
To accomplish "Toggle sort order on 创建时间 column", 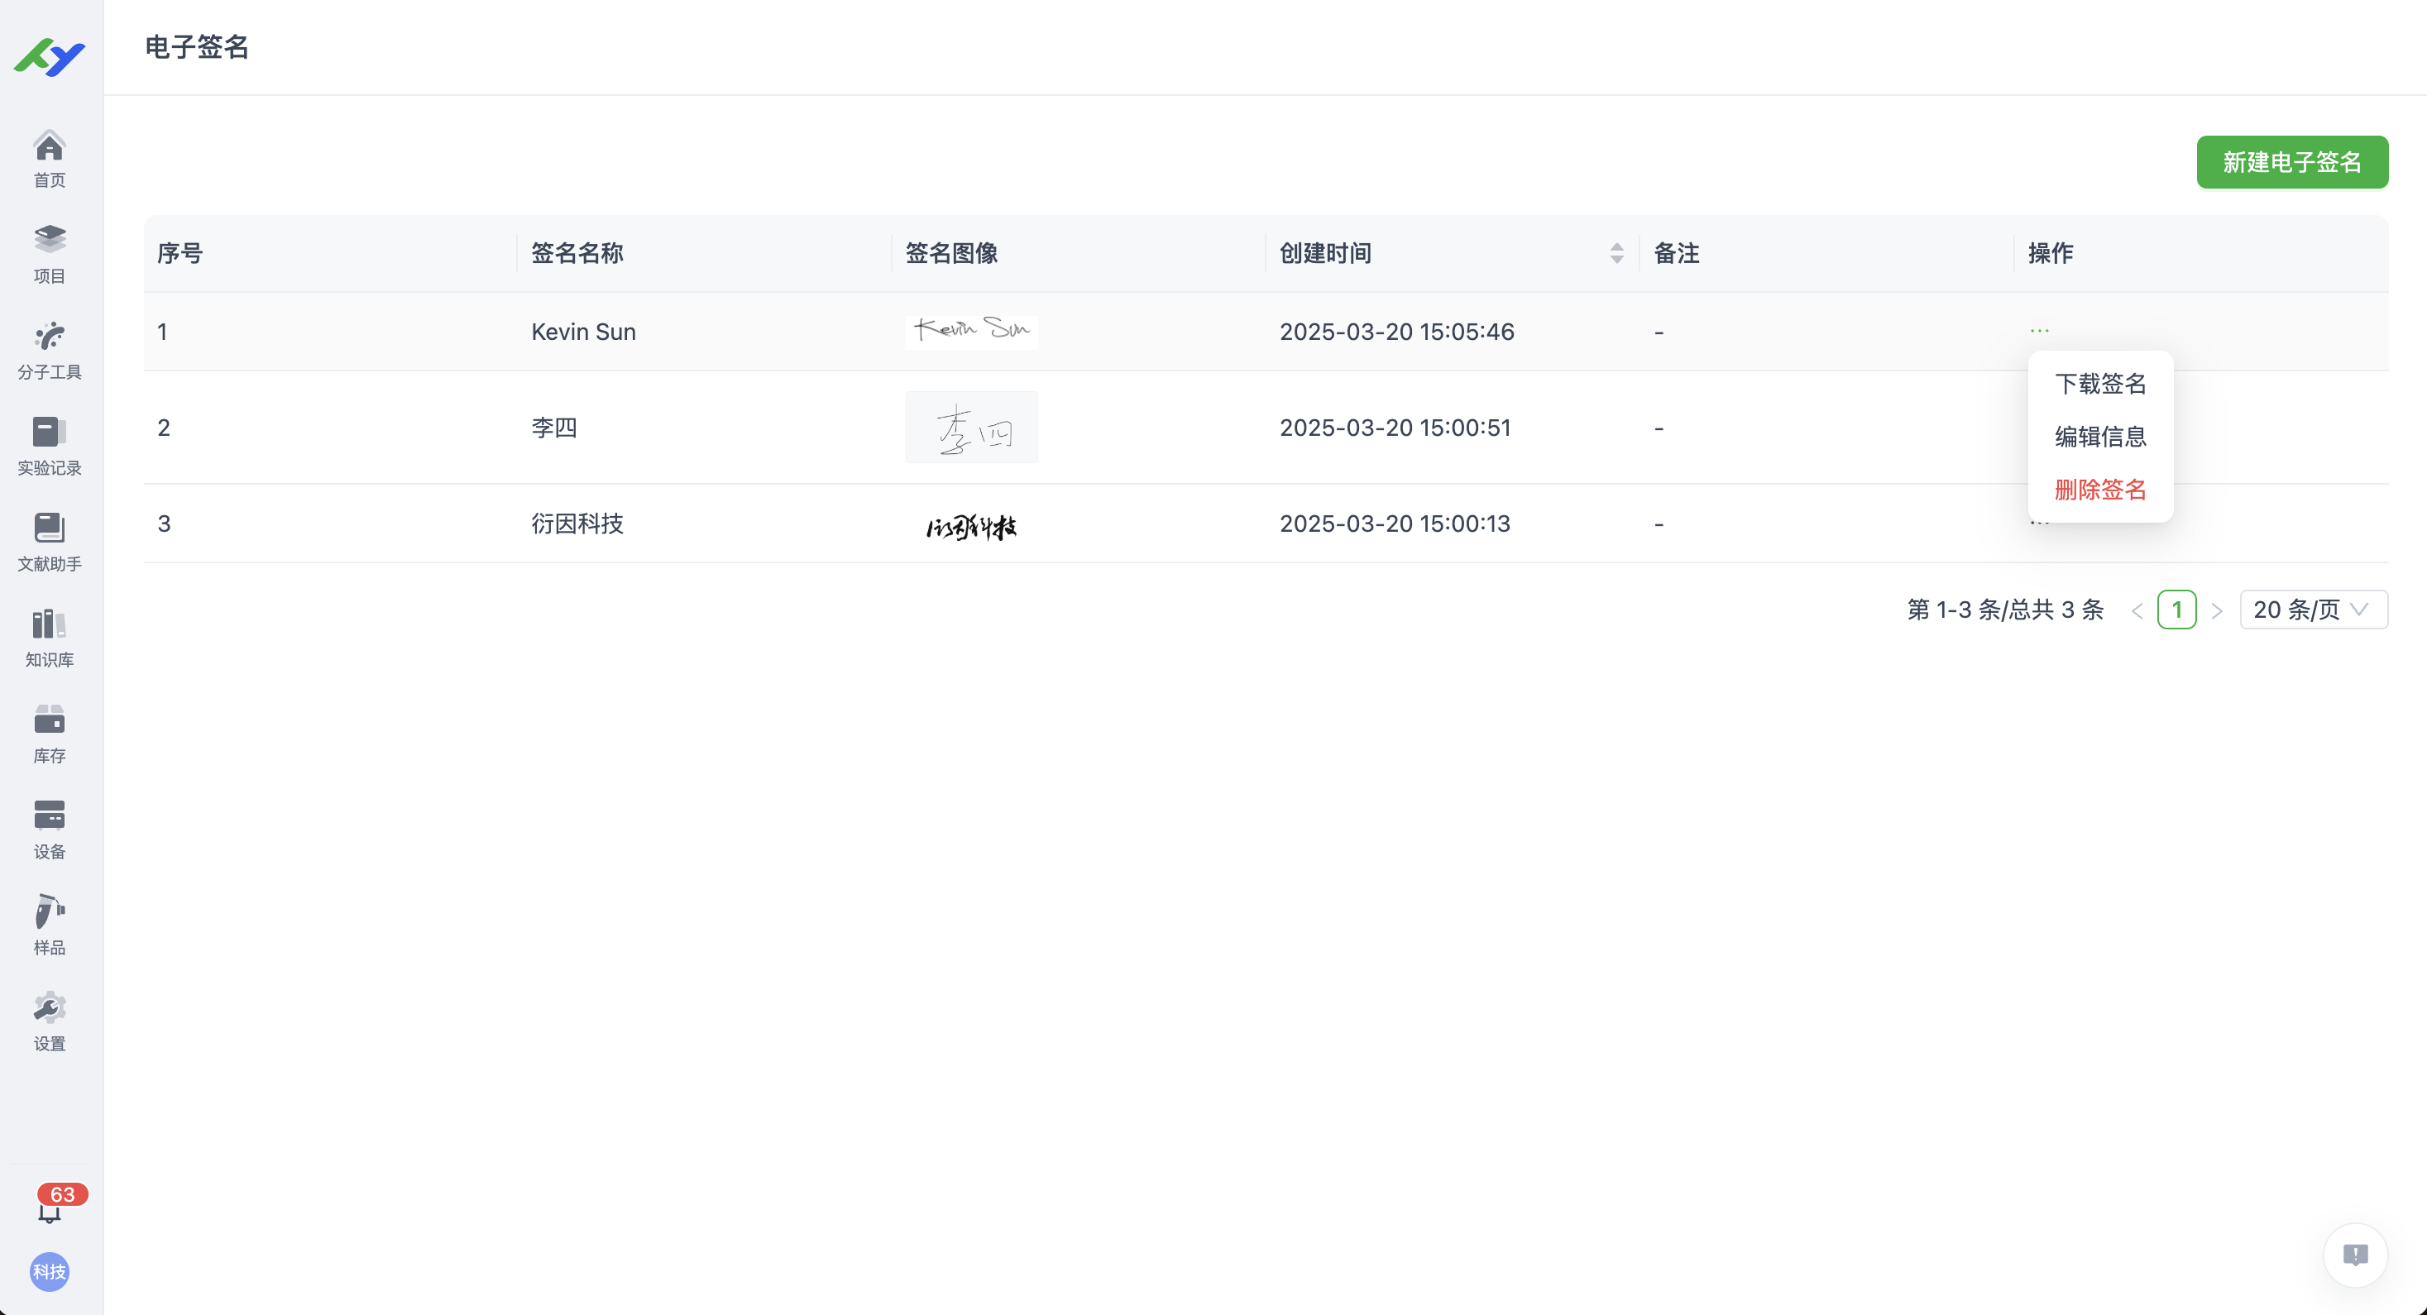I will (1616, 252).
